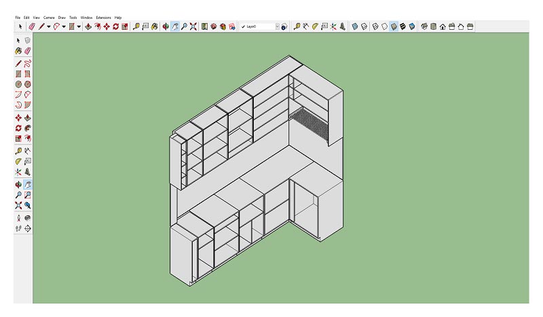Activate the Follow Me tool
The width and height of the screenshot is (543, 317).
point(27,128)
